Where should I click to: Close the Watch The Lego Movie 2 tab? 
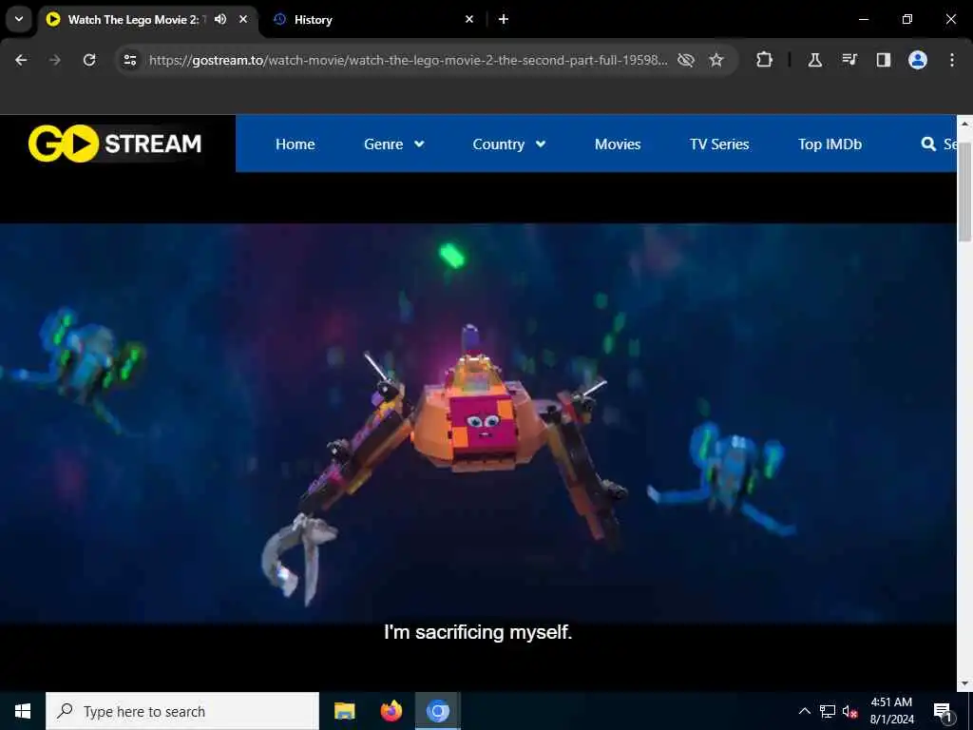click(243, 19)
